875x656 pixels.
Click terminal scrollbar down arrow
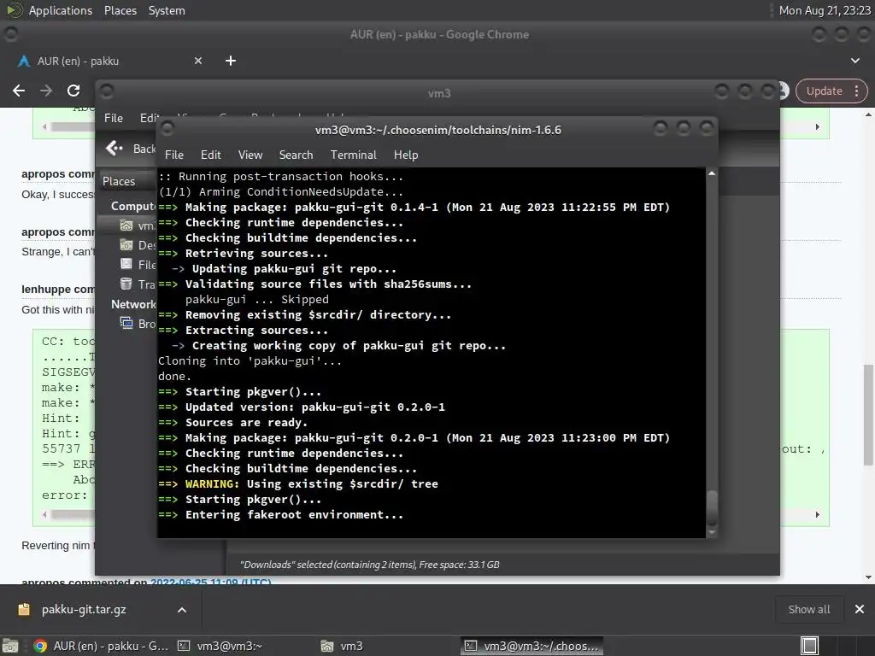coord(712,532)
